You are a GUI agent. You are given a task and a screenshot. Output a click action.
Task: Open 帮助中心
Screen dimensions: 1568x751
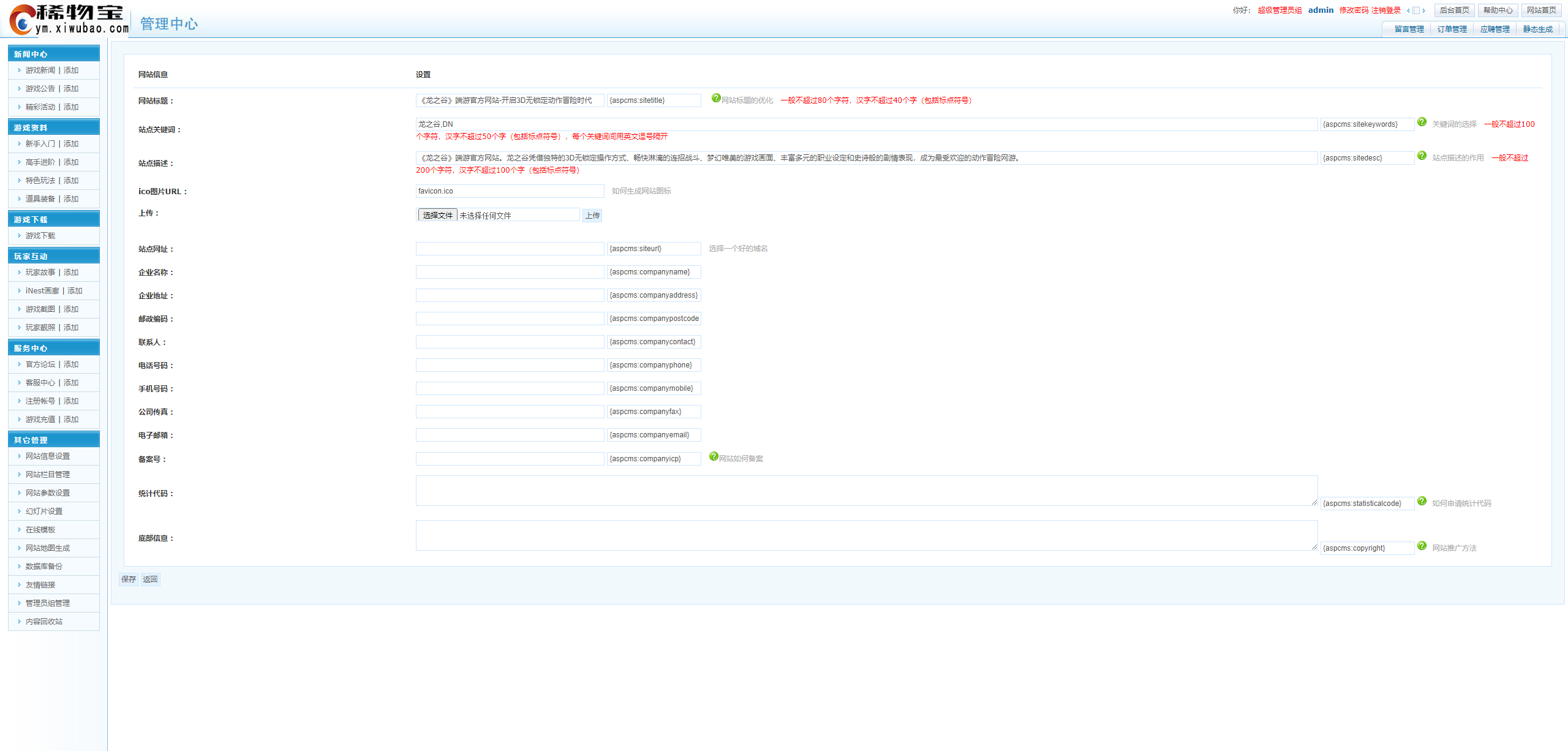pos(1498,10)
